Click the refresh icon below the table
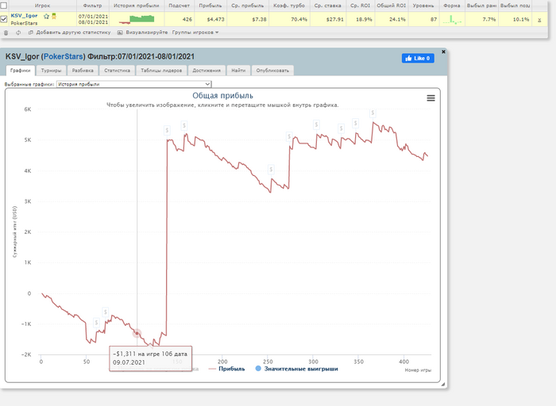The height and width of the screenshot is (406, 556). coord(18,33)
